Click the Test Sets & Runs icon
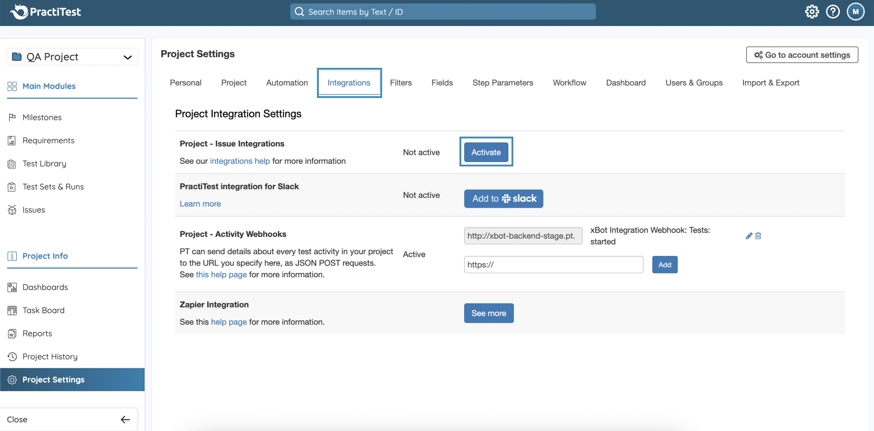874x431 pixels. tap(12, 187)
